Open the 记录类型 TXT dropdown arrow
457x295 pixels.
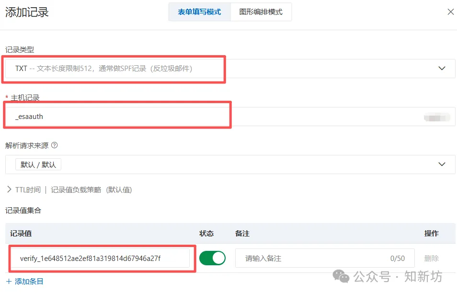442,69
